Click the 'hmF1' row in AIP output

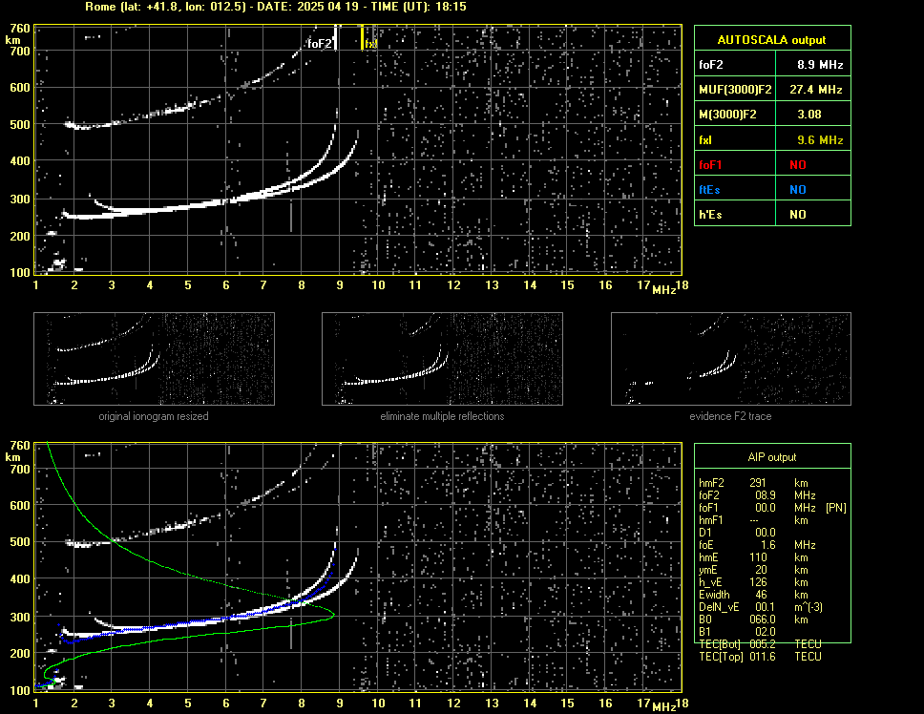(752, 519)
